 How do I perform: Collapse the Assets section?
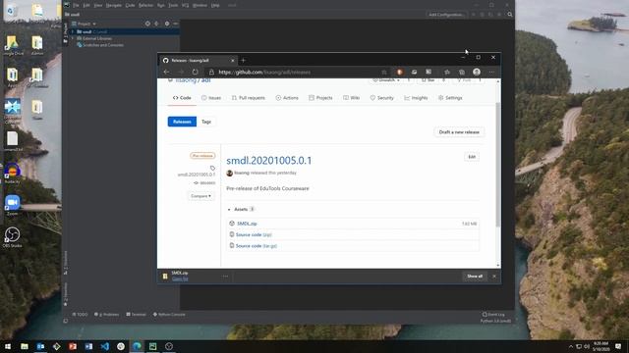click(x=229, y=209)
